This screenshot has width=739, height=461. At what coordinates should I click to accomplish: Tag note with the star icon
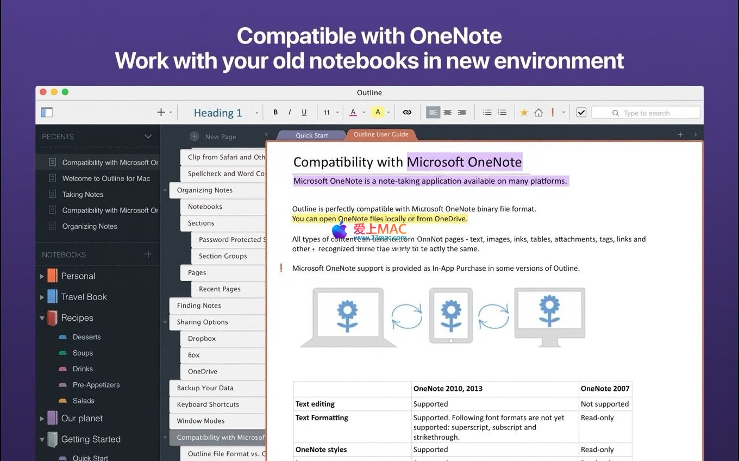click(x=524, y=113)
